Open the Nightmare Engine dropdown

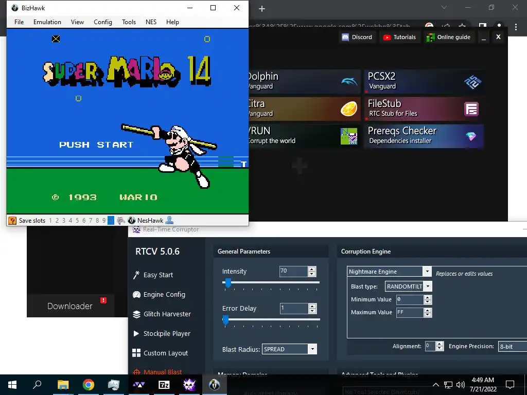coord(389,272)
